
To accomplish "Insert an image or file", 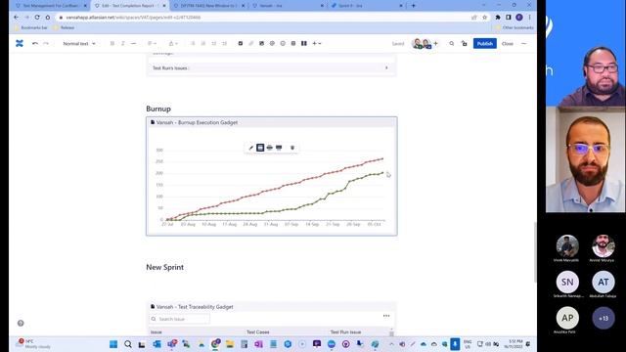I will point(261,43).
